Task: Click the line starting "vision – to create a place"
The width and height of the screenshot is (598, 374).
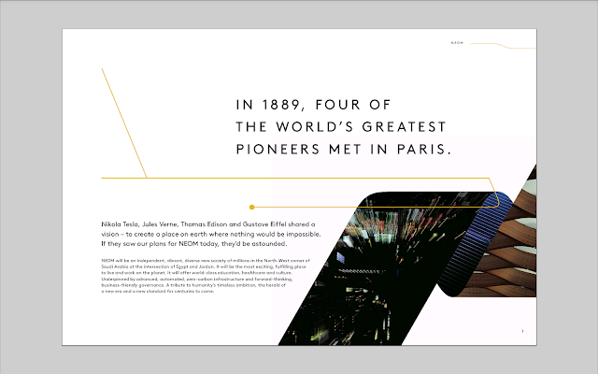Action: 211,235
